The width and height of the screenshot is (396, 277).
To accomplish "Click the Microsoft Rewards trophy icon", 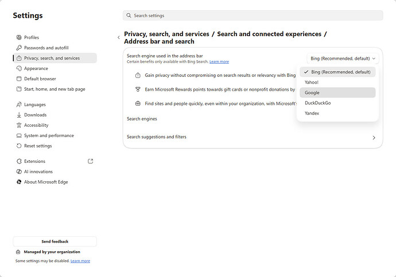I will (x=138, y=89).
